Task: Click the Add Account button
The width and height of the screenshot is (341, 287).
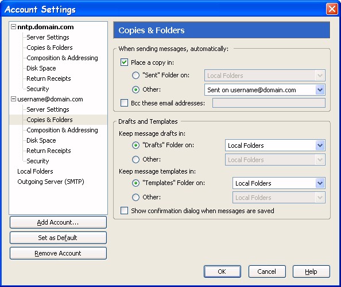Action: 58,222
